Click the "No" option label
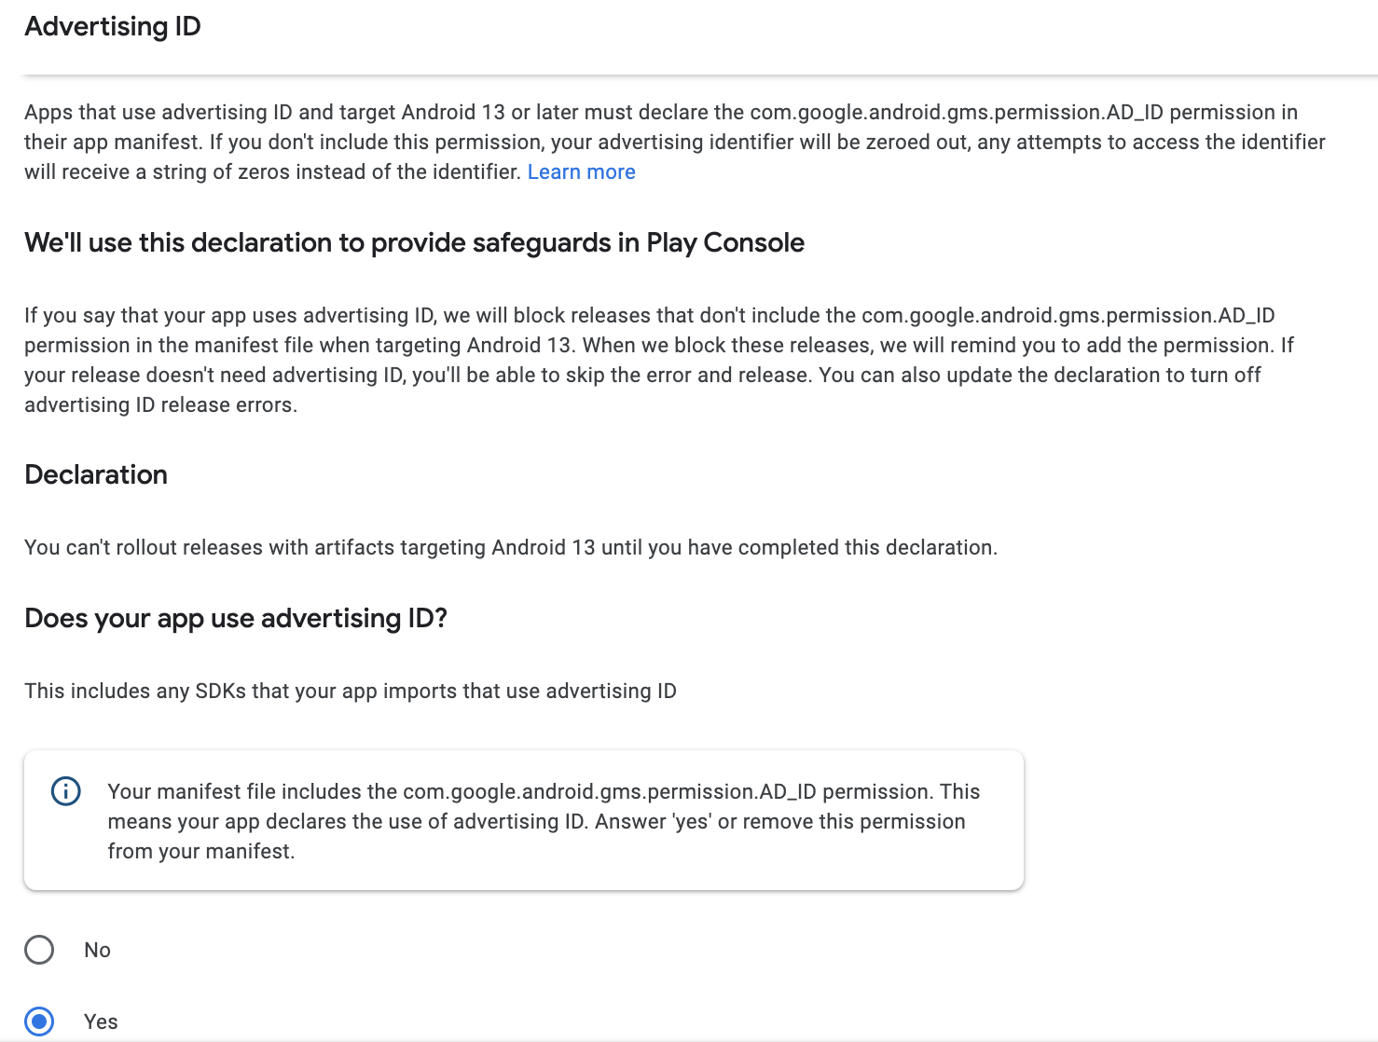 coord(97,950)
